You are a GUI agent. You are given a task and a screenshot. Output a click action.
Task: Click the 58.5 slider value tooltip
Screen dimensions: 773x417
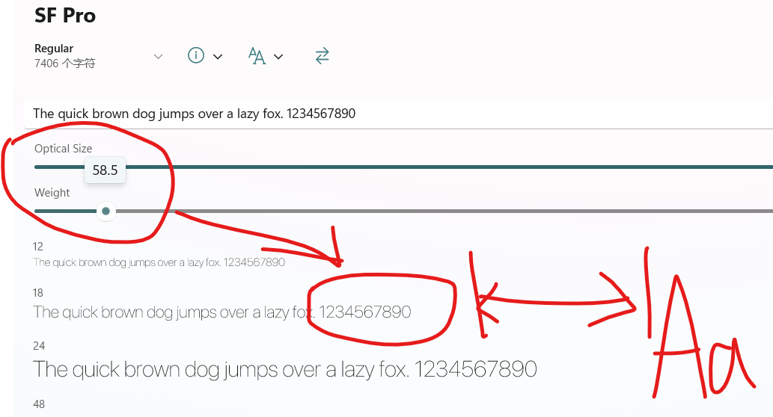pos(105,170)
